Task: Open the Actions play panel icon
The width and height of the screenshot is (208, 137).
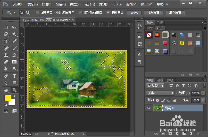Action: (139, 37)
